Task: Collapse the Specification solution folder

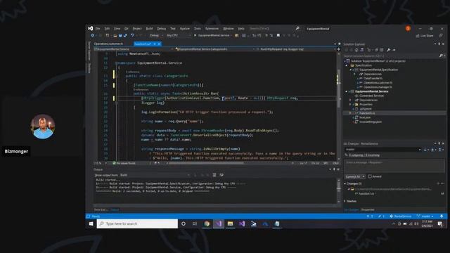Action: point(347,65)
